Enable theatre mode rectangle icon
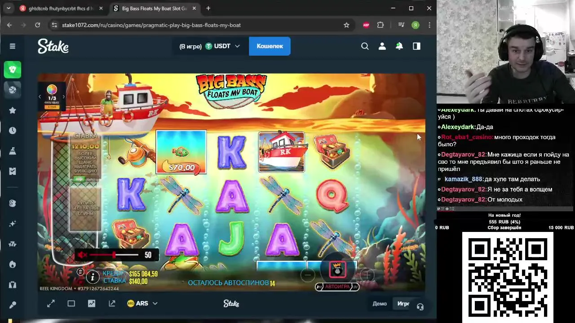575x323 pixels. tap(71, 304)
